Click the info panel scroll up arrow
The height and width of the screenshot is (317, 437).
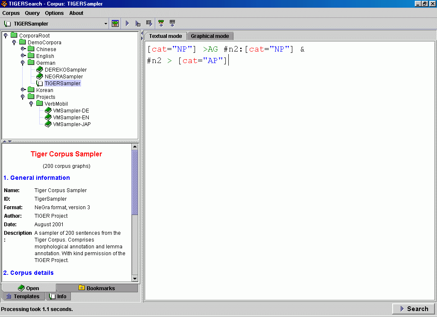135,147
